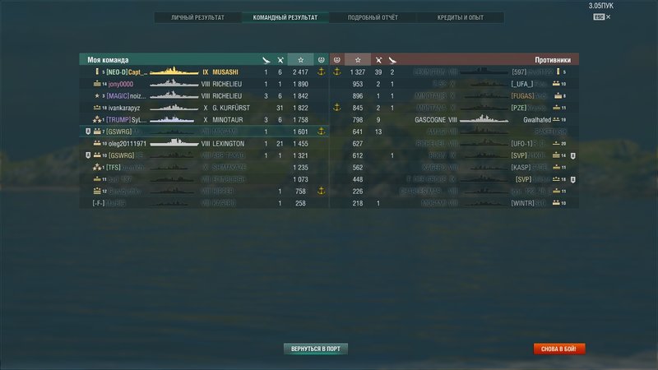This screenshot has width=658, height=370.
Task: Click the Снова в бой! button
Action: pyautogui.click(x=559, y=349)
